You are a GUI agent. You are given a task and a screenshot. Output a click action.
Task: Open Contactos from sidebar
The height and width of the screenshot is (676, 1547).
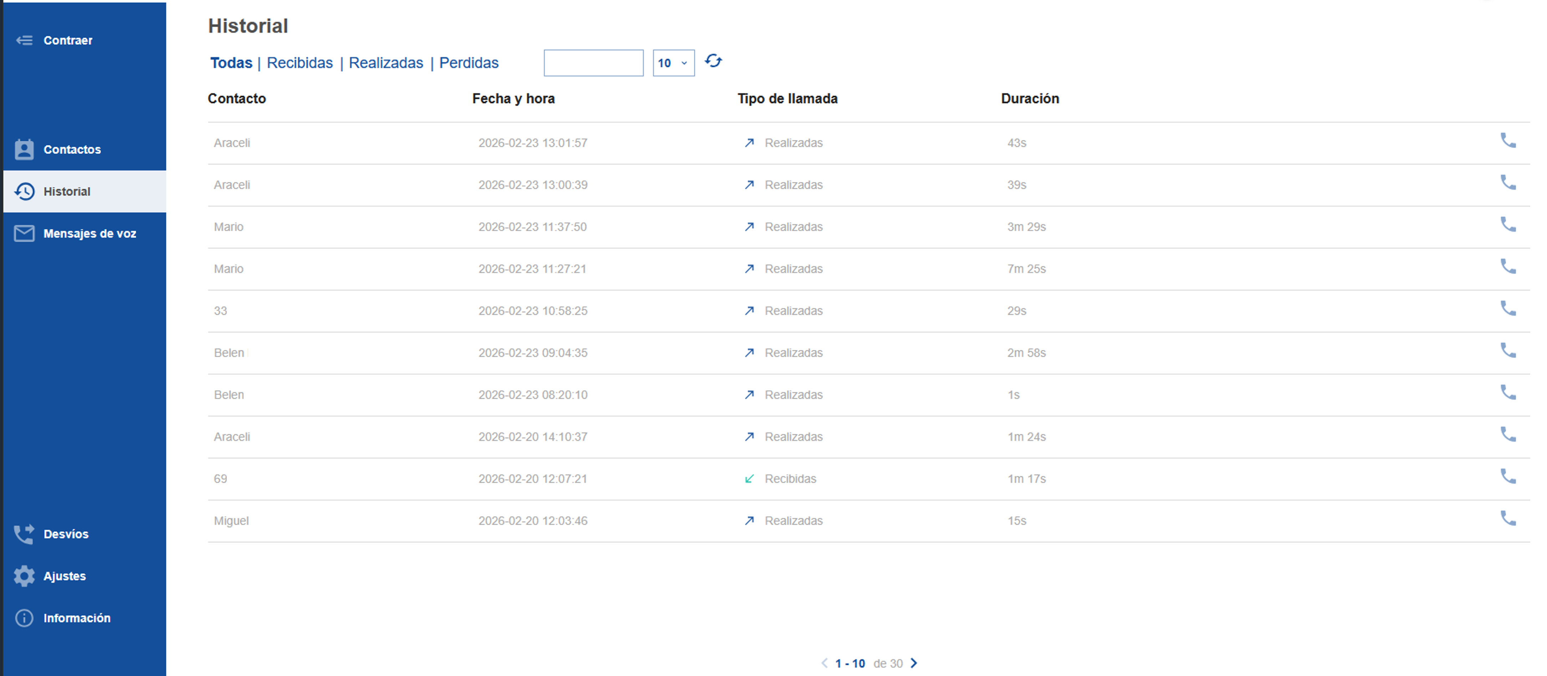click(71, 149)
